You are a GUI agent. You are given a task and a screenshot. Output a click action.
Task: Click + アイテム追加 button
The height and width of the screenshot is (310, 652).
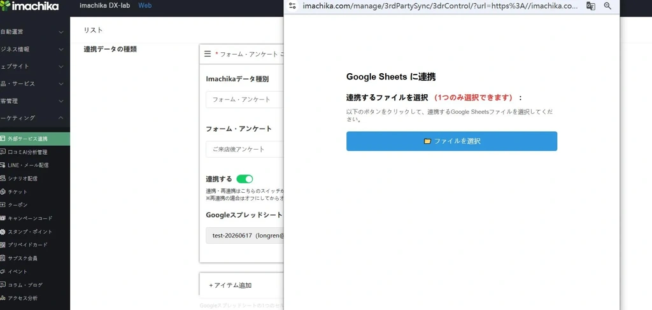230,285
